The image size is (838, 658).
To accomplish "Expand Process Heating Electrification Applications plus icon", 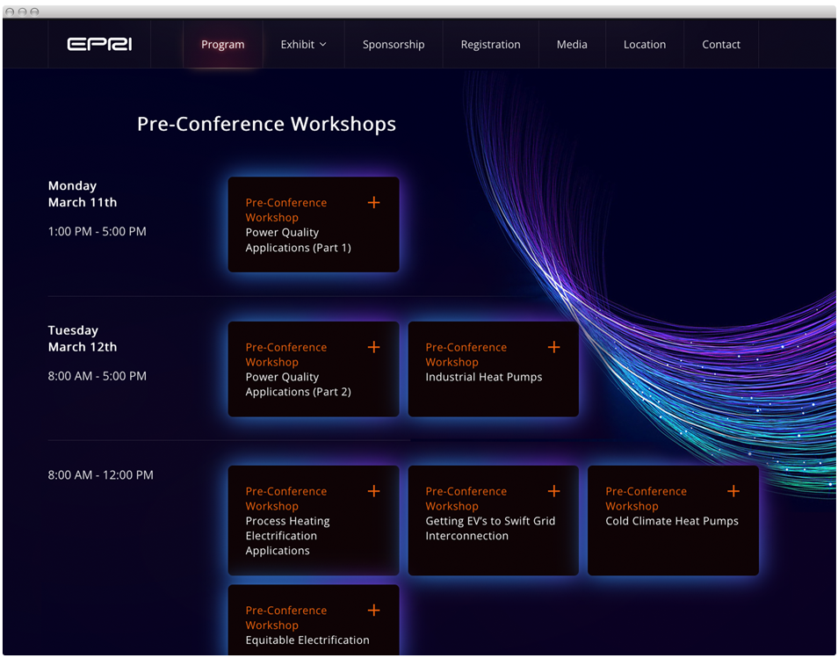I will click(373, 491).
